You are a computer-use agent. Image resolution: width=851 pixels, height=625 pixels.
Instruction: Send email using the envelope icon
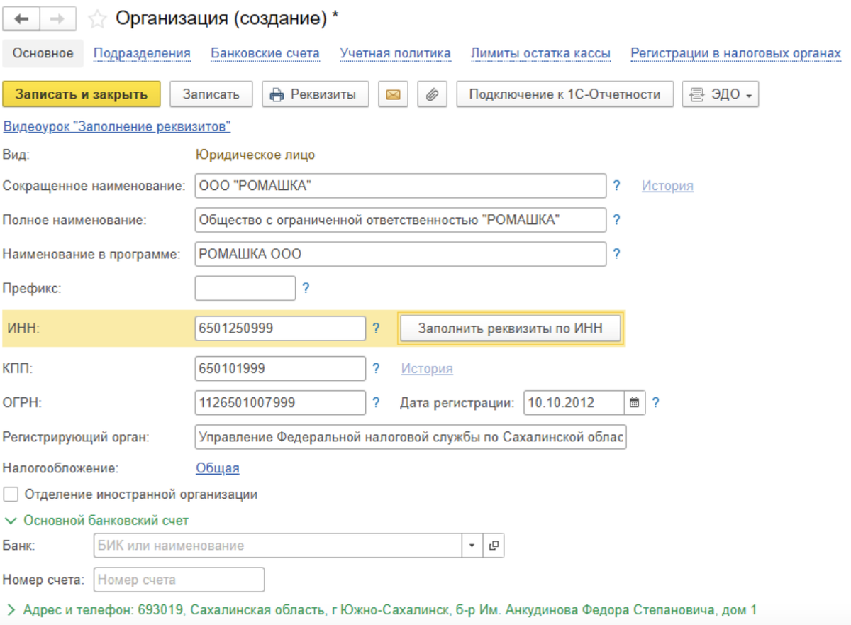pos(394,94)
